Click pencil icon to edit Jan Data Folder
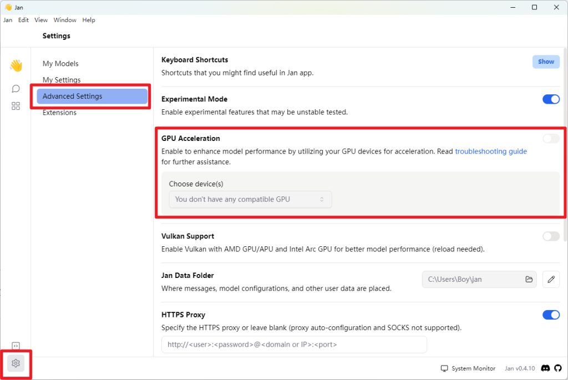This screenshot has height=380, width=568. [x=551, y=280]
